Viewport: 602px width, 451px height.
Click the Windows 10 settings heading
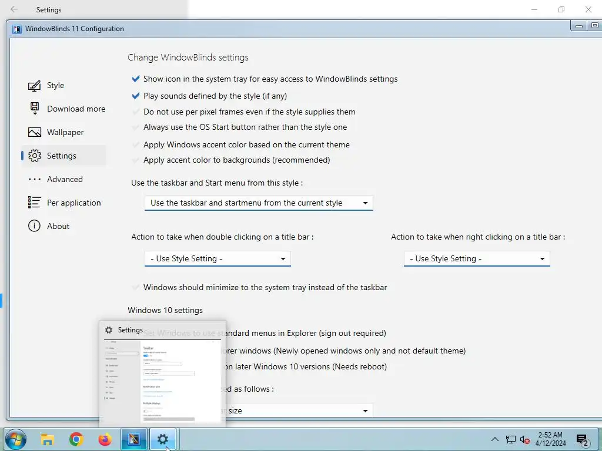coord(165,310)
